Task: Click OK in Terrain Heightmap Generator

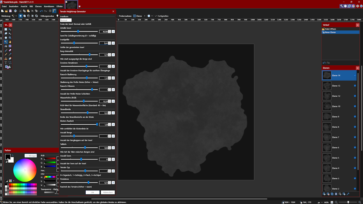Action: pos(92,192)
